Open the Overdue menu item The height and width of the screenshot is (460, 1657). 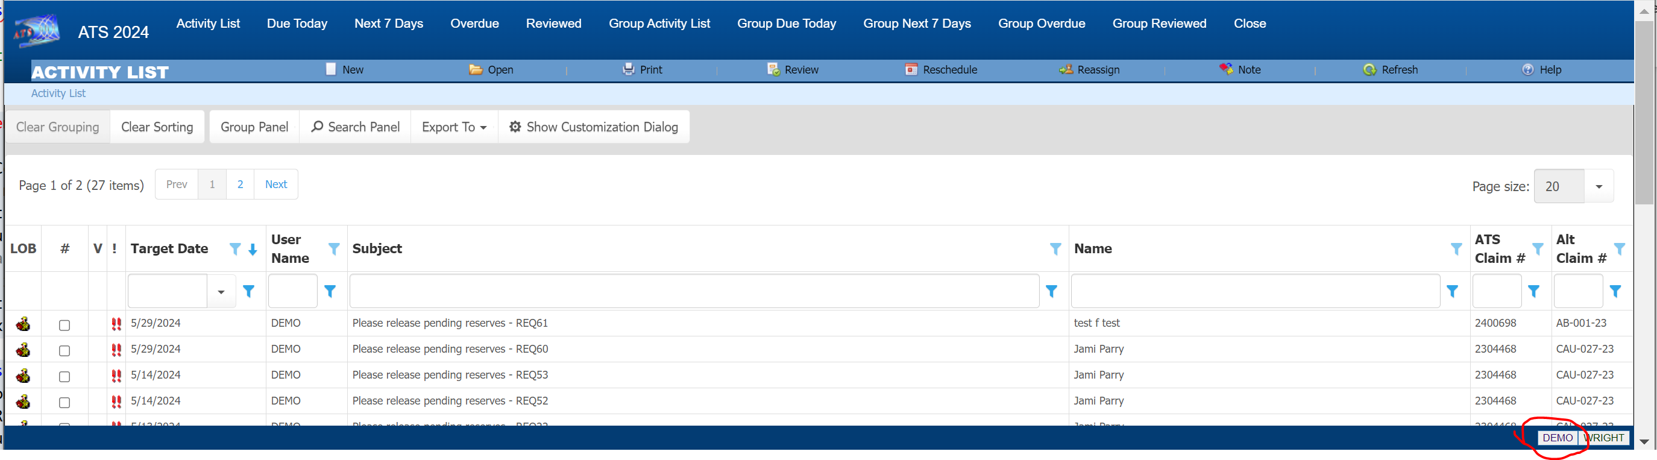474,23
